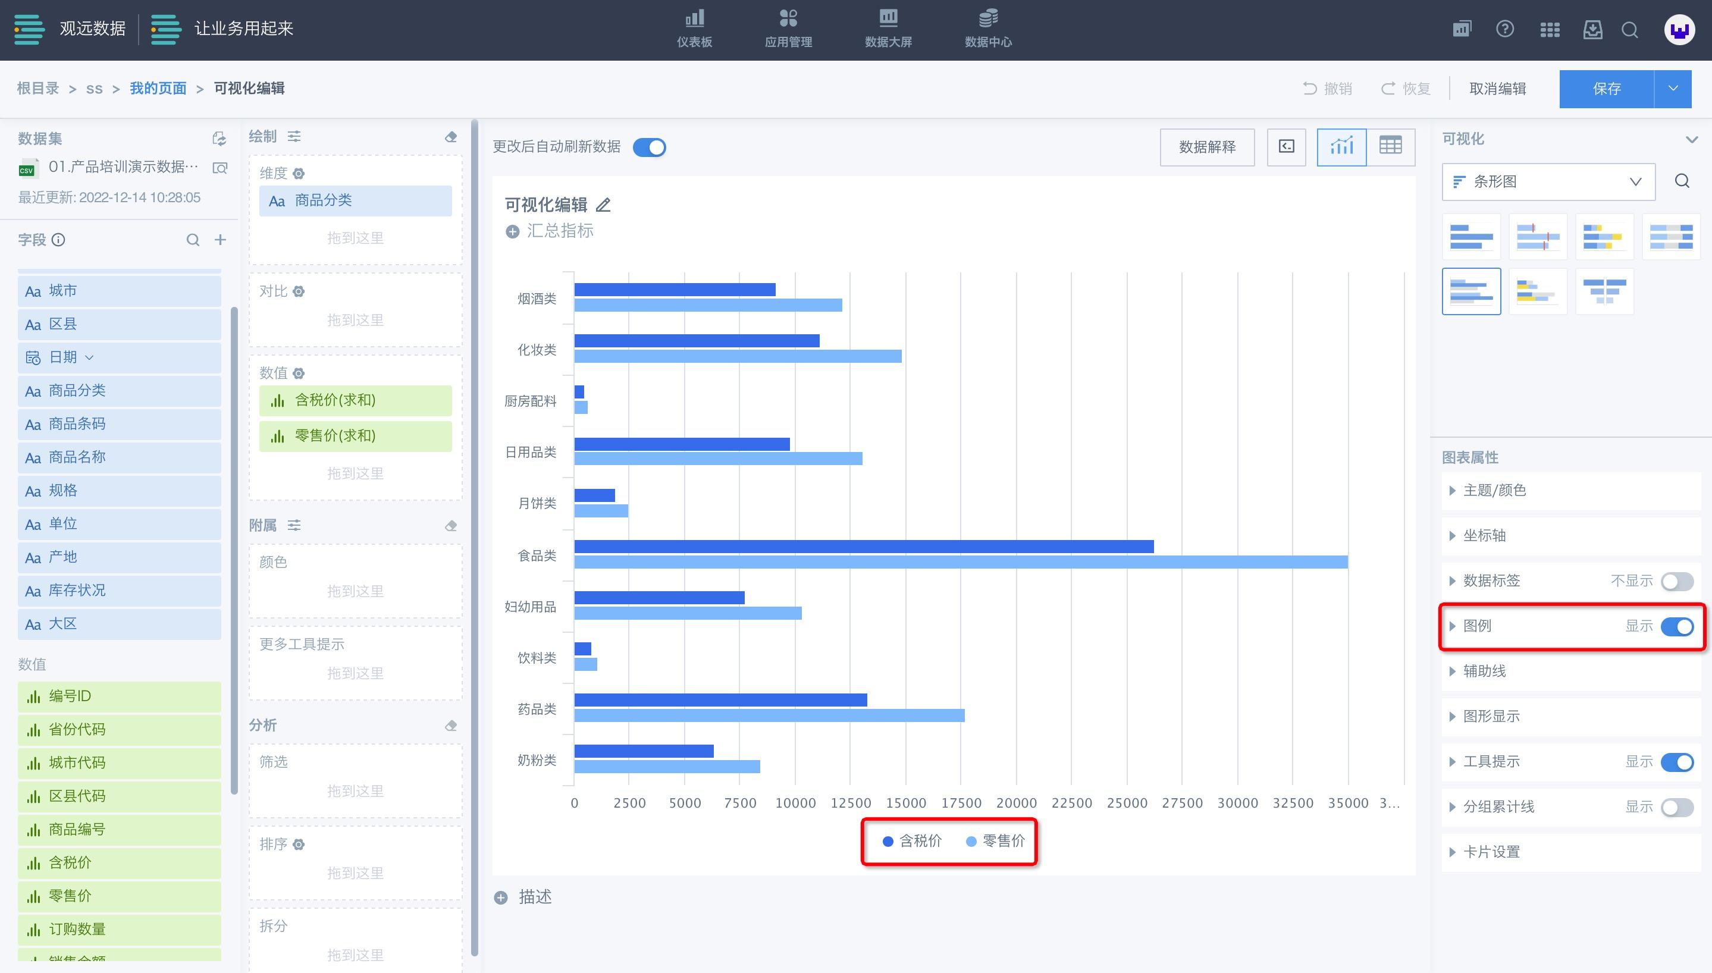Open the 数据中心 tab

point(988,29)
